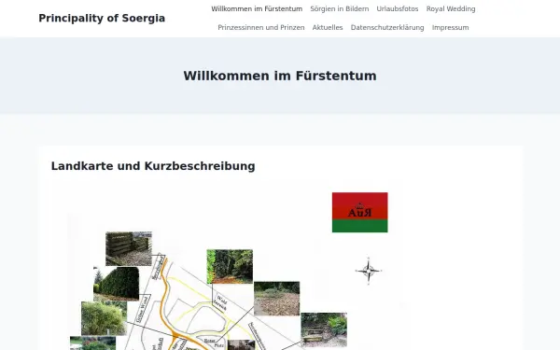
Task: Click the red-green AuR flag image
Action: click(359, 212)
